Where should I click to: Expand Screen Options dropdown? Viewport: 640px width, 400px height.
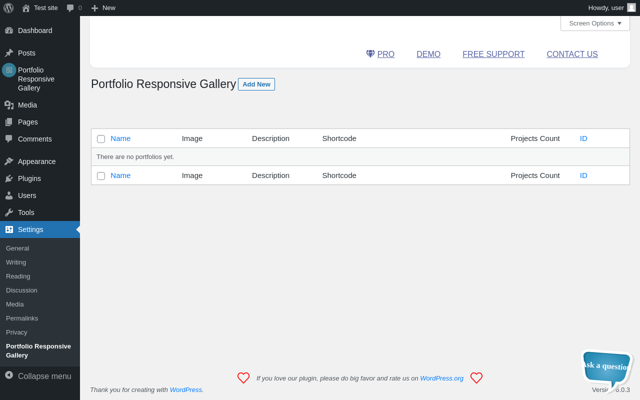595,23
